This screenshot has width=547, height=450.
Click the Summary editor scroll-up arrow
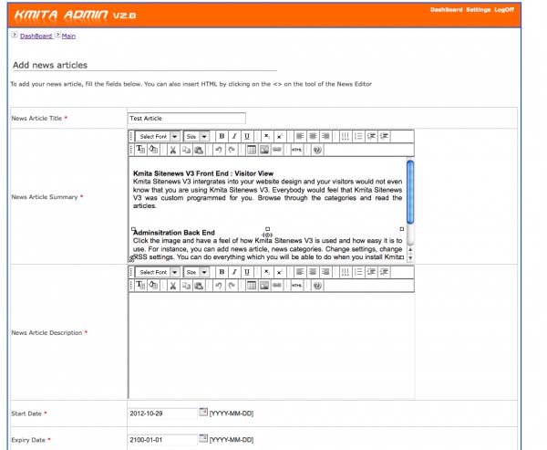coord(410,250)
